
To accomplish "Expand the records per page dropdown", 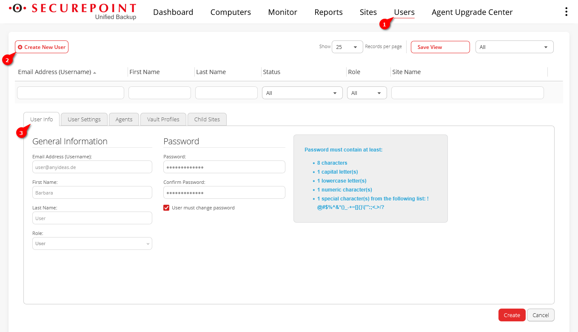I will coord(347,47).
